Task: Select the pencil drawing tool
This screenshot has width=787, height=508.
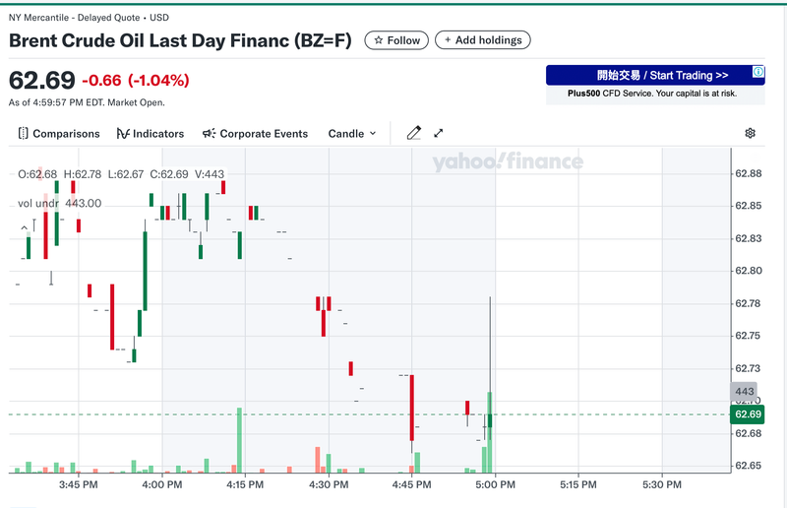Action: 414,133
